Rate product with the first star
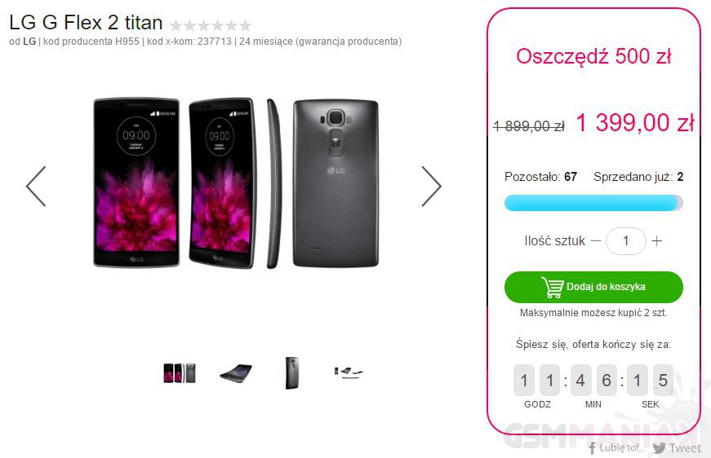The image size is (711, 458). 176,25
